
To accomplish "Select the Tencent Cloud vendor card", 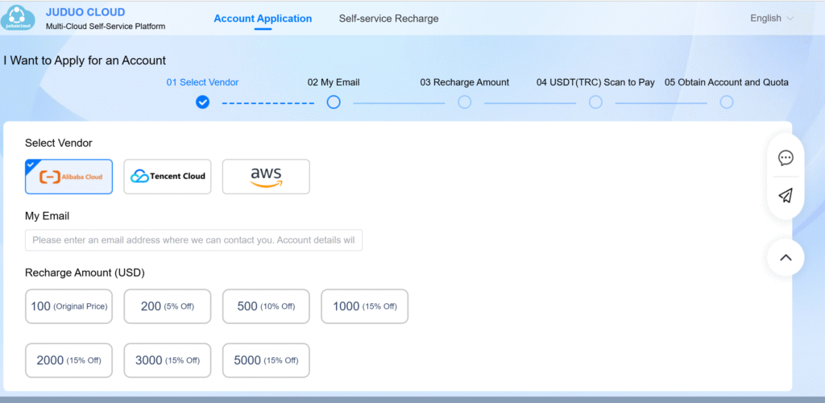I will tap(168, 177).
